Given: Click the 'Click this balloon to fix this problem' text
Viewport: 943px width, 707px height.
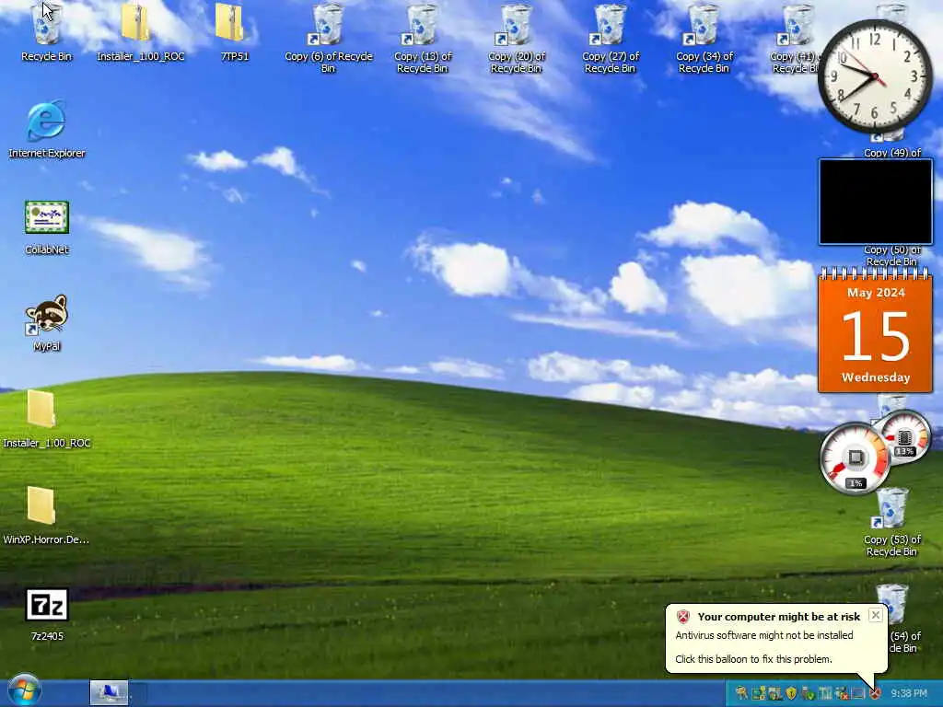Looking at the screenshot, I should tap(753, 659).
